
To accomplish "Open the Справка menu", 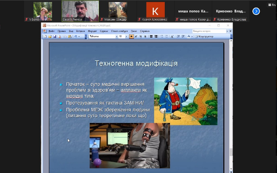I will pos(145,31).
